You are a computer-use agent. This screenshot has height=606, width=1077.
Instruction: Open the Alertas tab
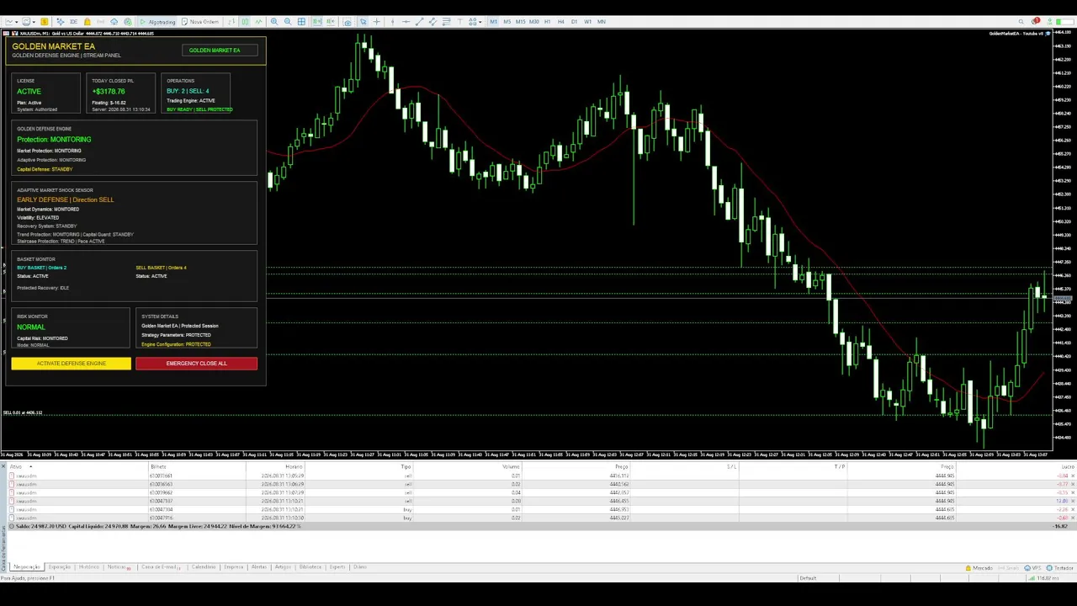[x=258, y=567]
